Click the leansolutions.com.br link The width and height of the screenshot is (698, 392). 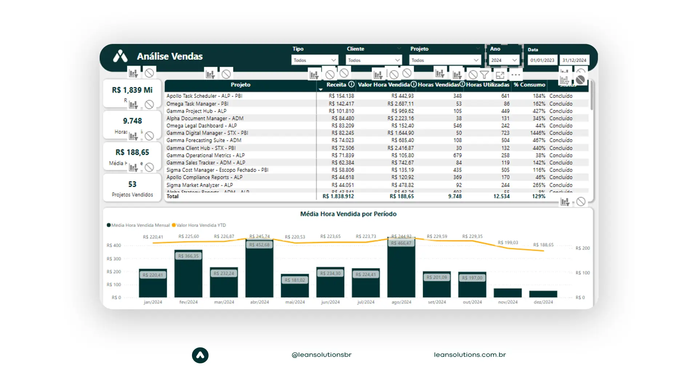470,355
